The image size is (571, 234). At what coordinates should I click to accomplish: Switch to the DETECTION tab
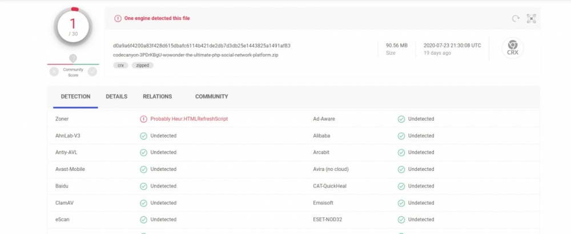[75, 97]
